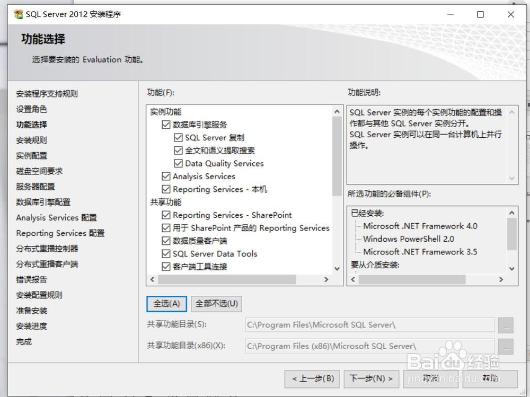Viewport: 530px width, 397px height.
Task: Select 磁盘空间要求 step in sidebar
Action: pyautogui.click(x=39, y=171)
